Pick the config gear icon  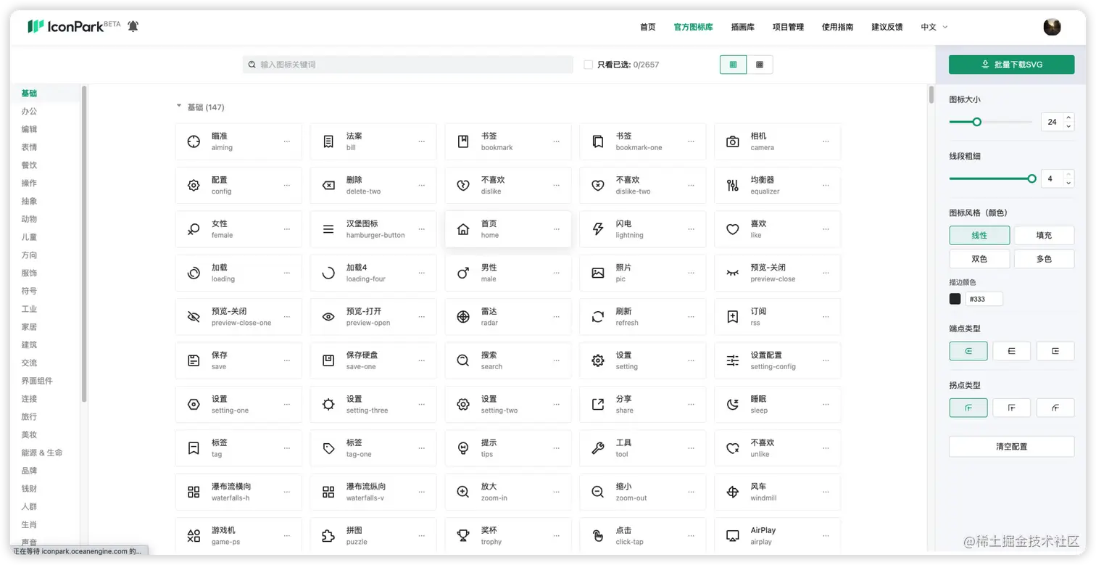click(x=194, y=185)
